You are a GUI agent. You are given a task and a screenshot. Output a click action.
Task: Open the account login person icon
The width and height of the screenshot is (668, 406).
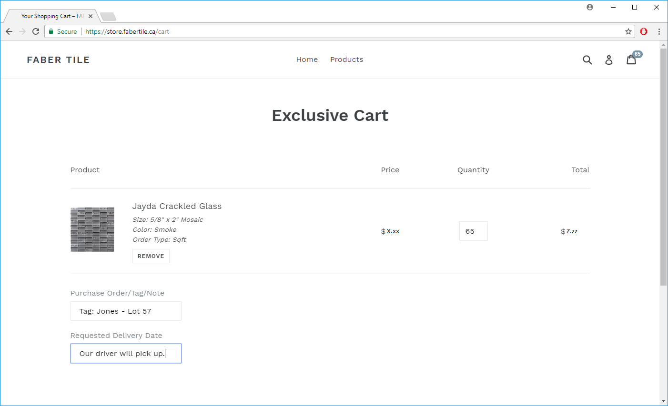[609, 60]
